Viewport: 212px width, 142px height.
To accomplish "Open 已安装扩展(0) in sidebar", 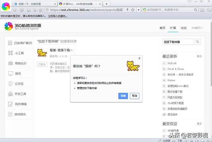I will coord(20,43).
